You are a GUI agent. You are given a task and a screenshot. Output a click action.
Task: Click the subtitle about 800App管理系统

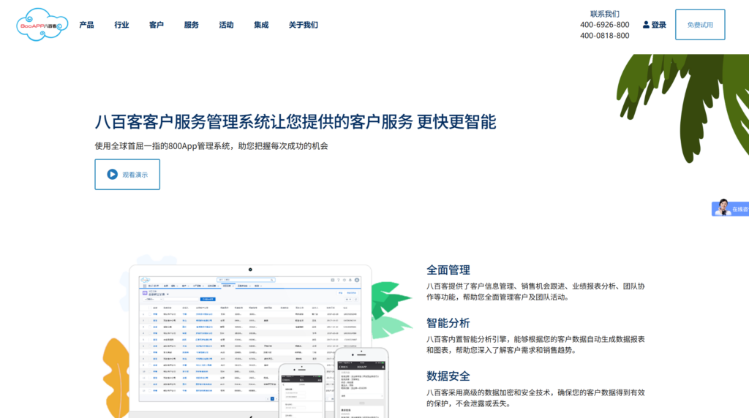211,146
